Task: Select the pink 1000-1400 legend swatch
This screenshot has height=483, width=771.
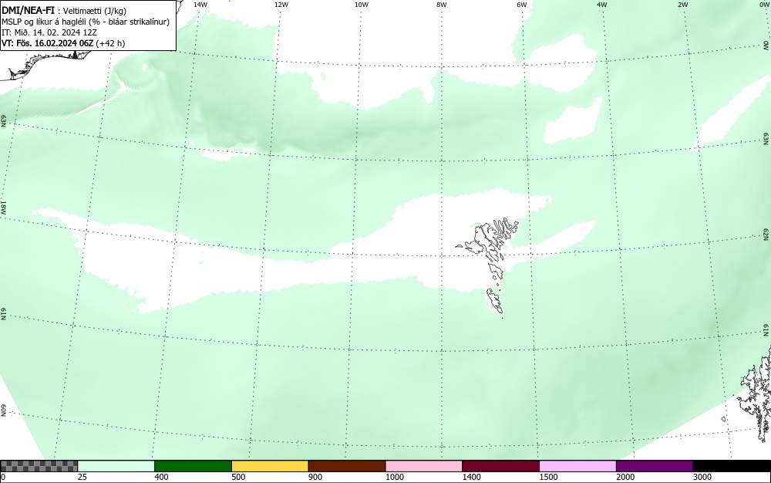Action: pyautogui.click(x=424, y=466)
